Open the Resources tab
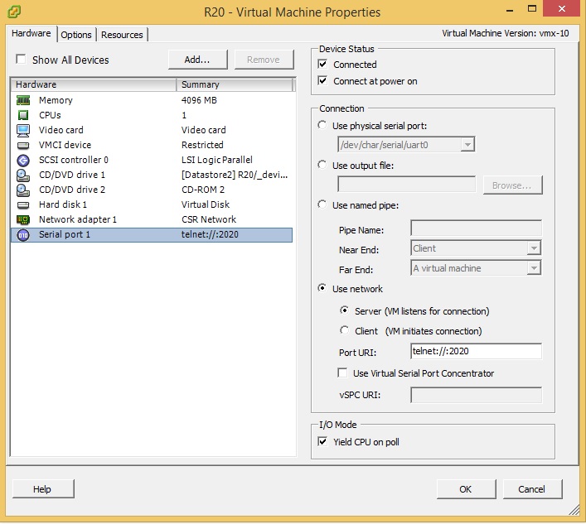The image size is (586, 524). [122, 35]
